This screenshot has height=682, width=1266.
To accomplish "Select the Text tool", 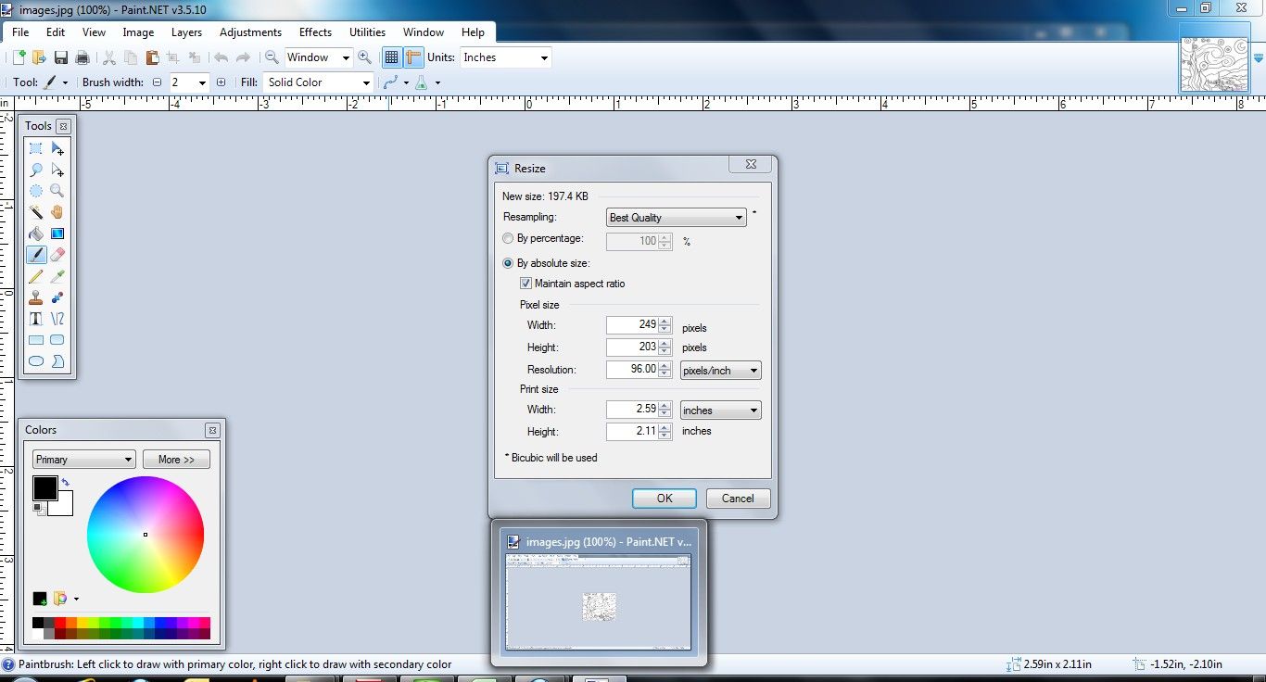I will click(x=35, y=318).
